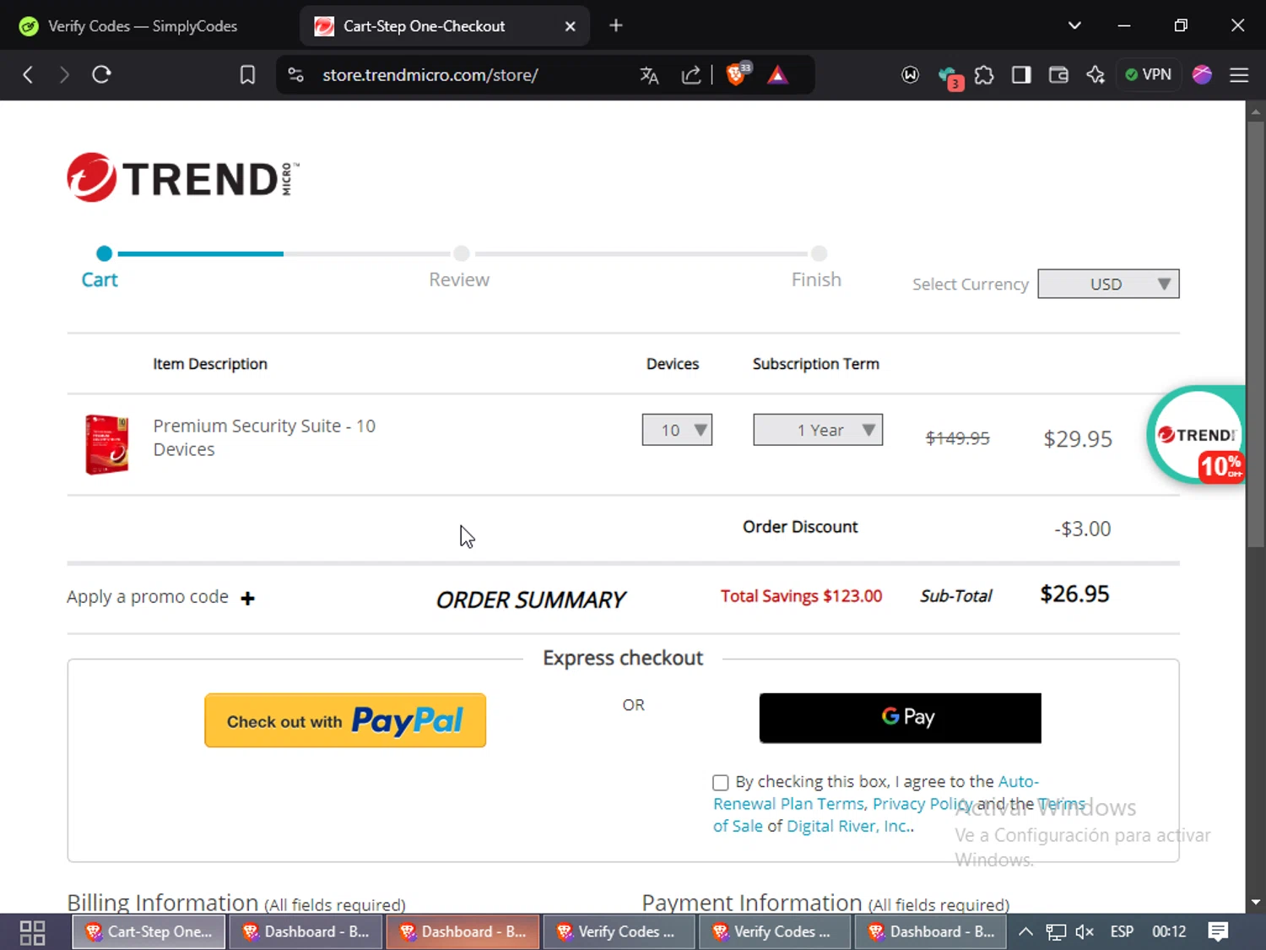Open the VPN button
This screenshot has height=950, width=1266.
1148,75
